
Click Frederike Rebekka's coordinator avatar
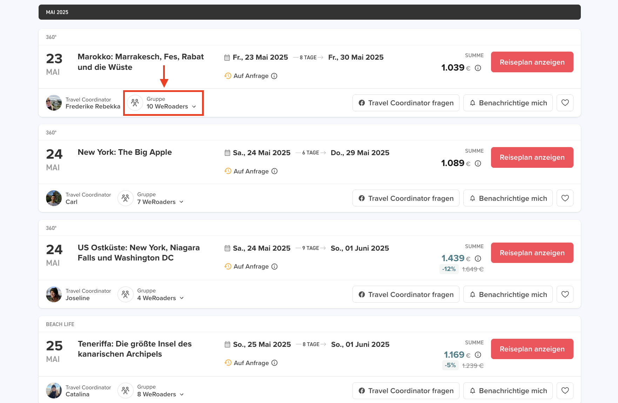click(54, 103)
